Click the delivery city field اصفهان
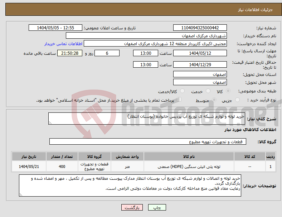This screenshot has height=217, width=282. tap(200, 82)
